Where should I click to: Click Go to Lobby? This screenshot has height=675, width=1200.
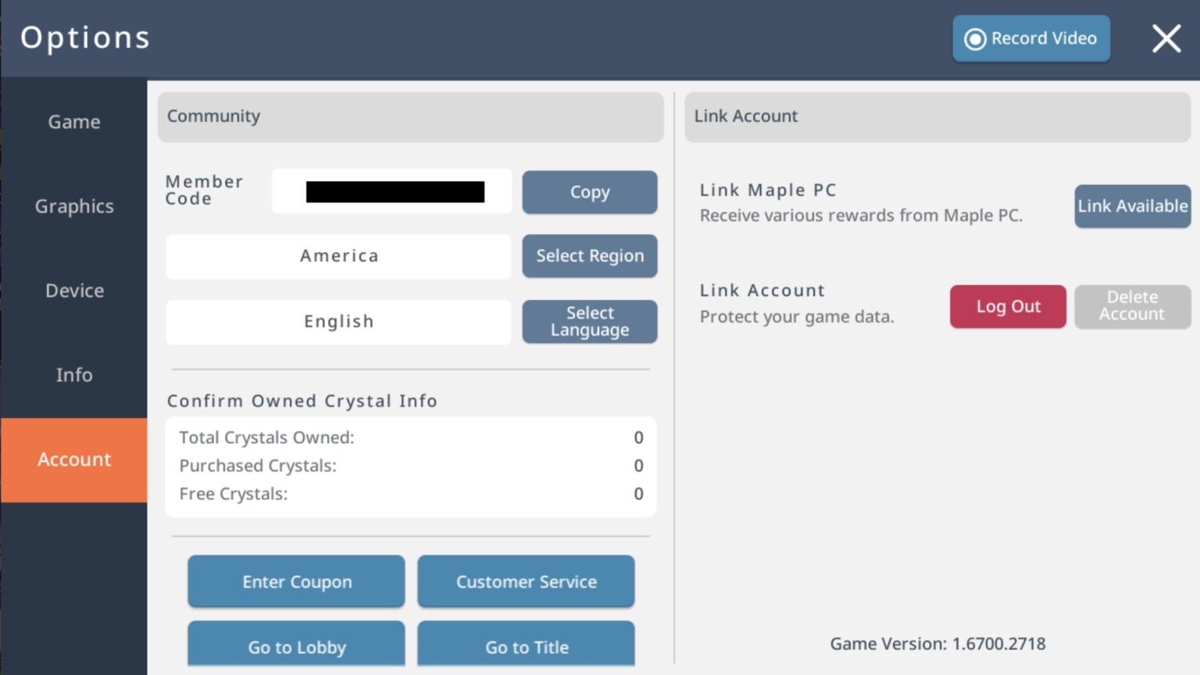[296, 647]
